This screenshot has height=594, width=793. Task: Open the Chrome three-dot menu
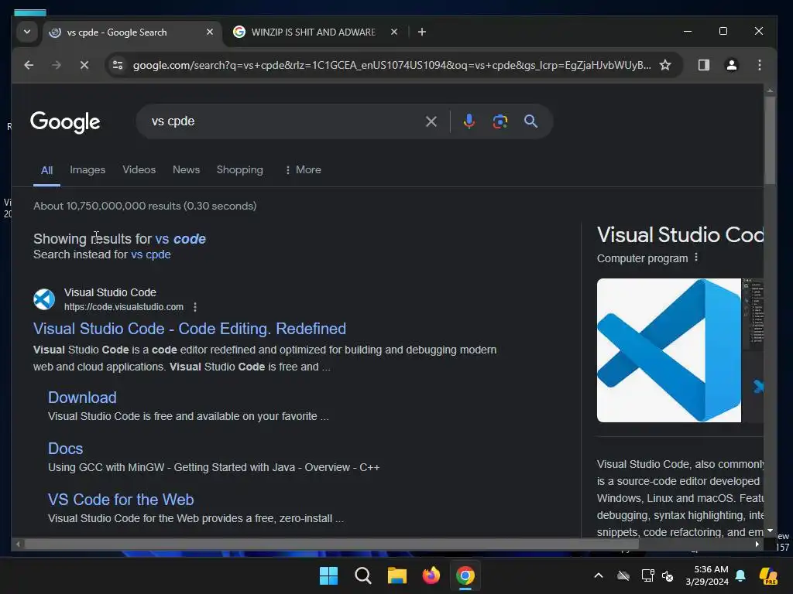tap(759, 65)
